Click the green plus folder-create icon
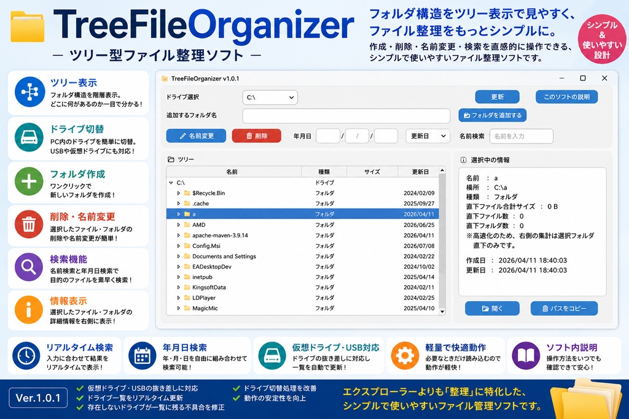Viewport: 629px width, 419px height. click(x=29, y=182)
